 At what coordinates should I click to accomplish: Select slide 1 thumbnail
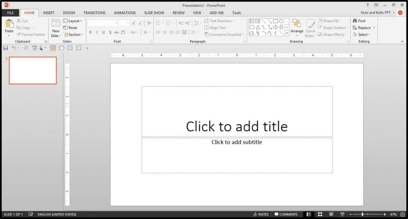click(x=33, y=70)
